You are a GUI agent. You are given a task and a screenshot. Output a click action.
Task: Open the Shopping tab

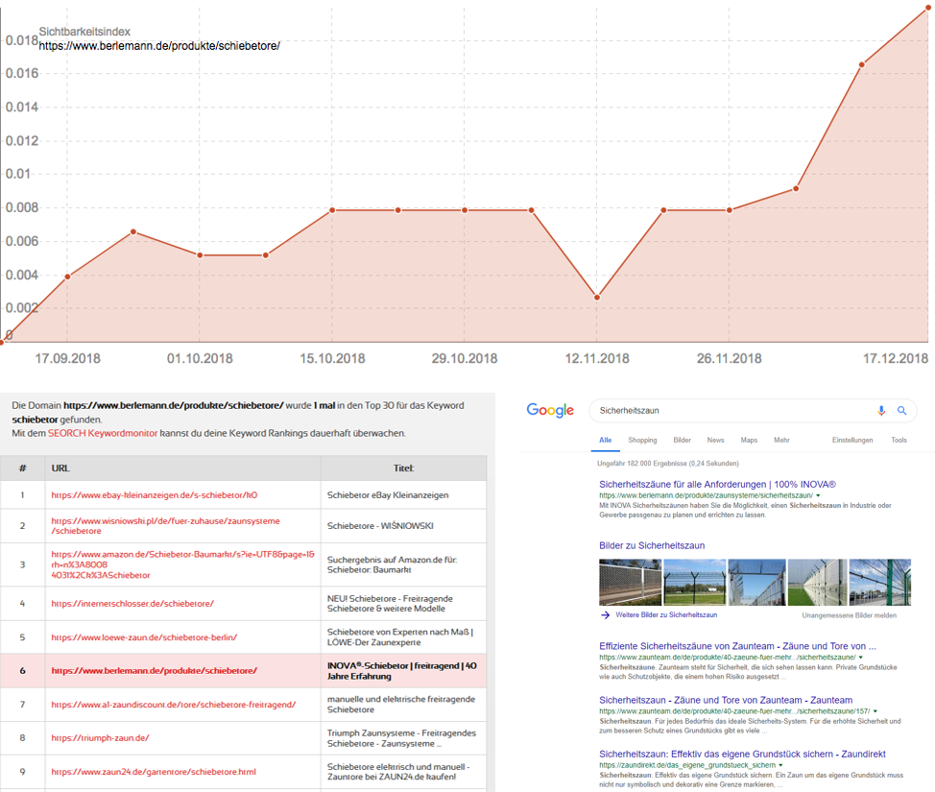642,440
